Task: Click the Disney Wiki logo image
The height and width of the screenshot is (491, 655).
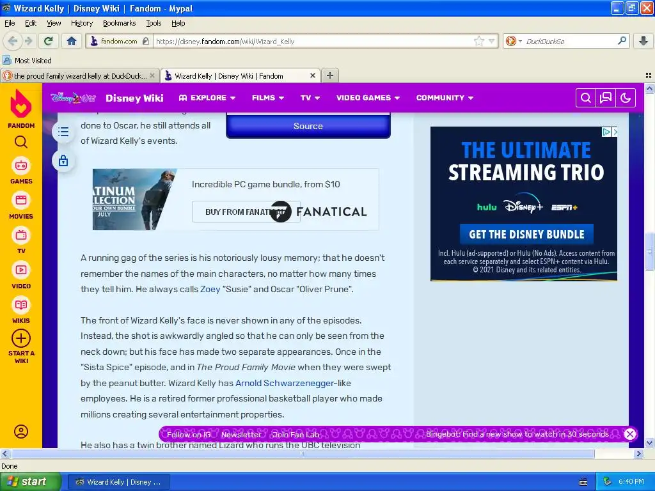Action: click(x=73, y=98)
